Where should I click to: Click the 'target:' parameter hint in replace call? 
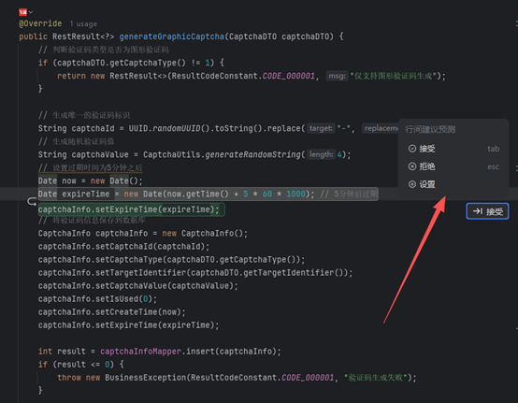pos(321,128)
